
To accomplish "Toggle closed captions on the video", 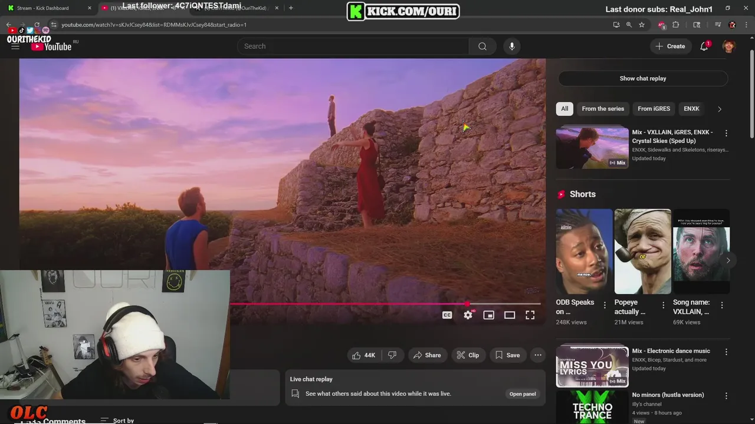I will tap(447, 315).
